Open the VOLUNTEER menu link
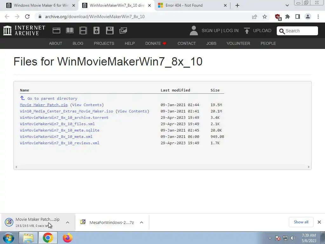 [238, 43]
